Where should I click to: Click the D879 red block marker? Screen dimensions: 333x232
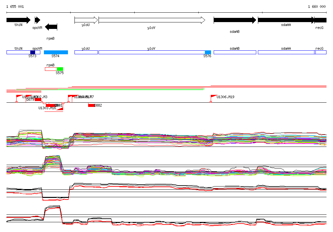pos(38,99)
